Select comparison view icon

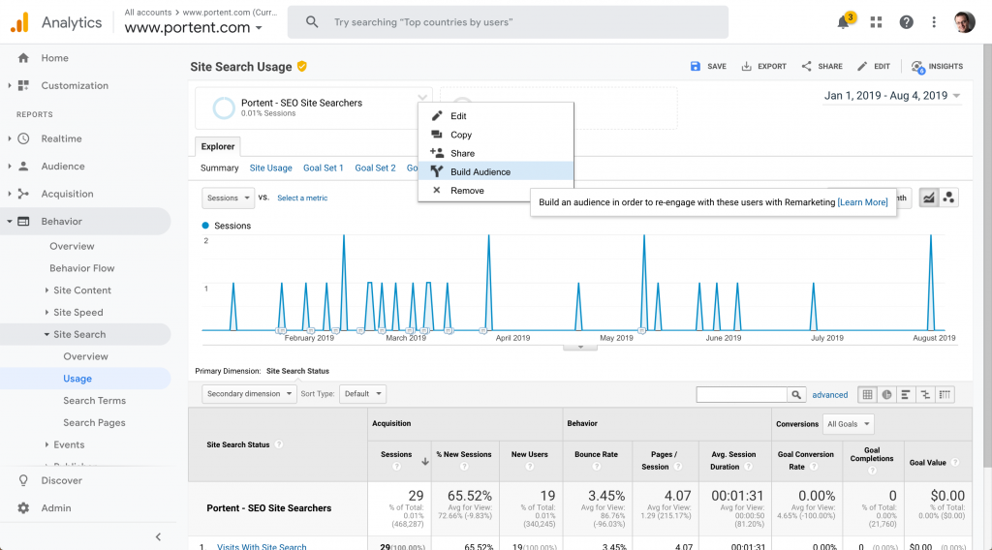(925, 394)
